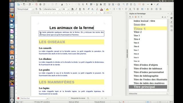Screen dimensions: 183x103
Task: Click the New document icon
Action: tap(19, 5)
